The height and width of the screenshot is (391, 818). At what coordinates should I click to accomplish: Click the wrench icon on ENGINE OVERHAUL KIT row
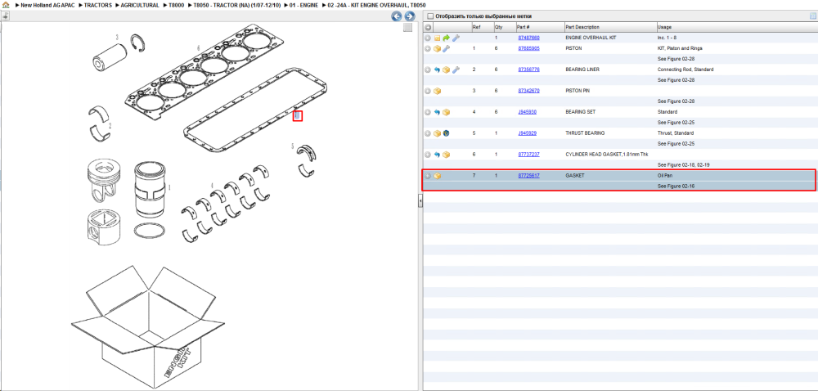[x=456, y=38]
